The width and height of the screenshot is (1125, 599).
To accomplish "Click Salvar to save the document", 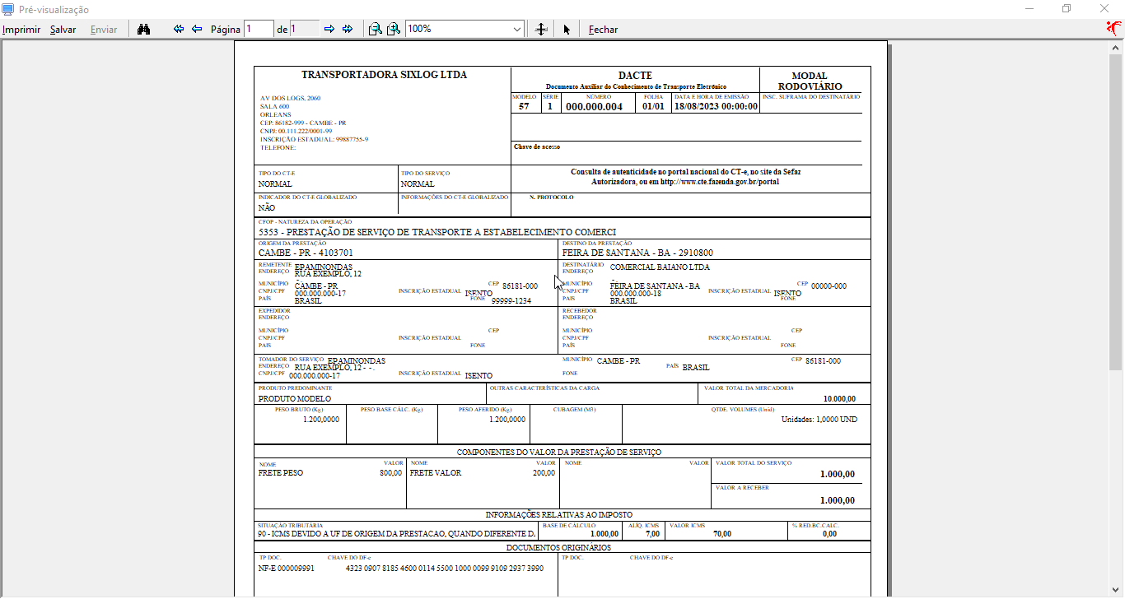I will point(63,30).
